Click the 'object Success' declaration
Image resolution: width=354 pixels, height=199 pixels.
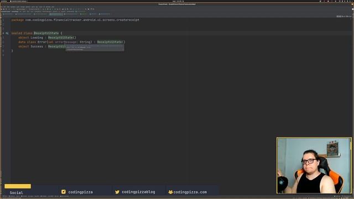[42, 46]
